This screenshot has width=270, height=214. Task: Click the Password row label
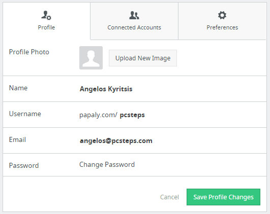tap(24, 165)
